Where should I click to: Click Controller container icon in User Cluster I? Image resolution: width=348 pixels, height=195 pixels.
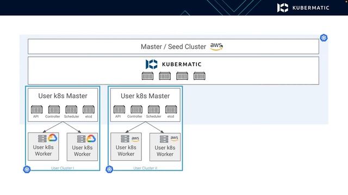pyautogui.click(x=54, y=109)
